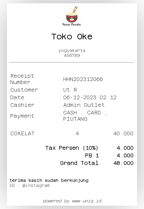
Task: Select the COKELAT item name
Action: pyautogui.click(x=23, y=134)
